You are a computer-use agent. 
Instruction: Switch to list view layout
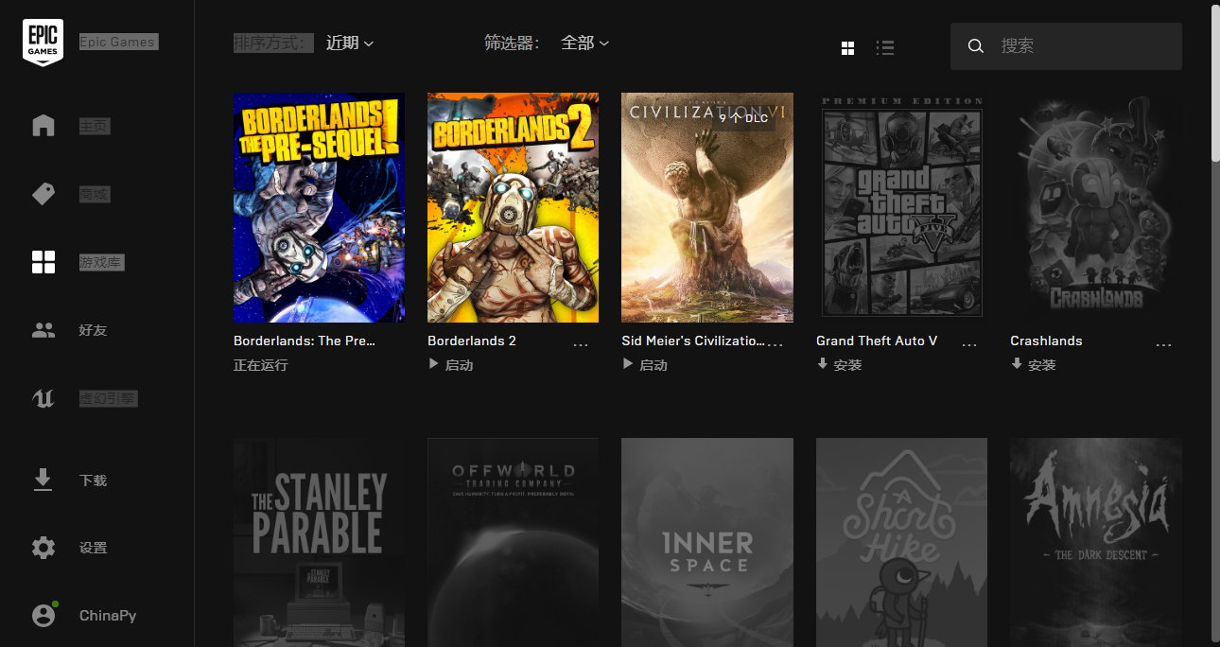(885, 47)
